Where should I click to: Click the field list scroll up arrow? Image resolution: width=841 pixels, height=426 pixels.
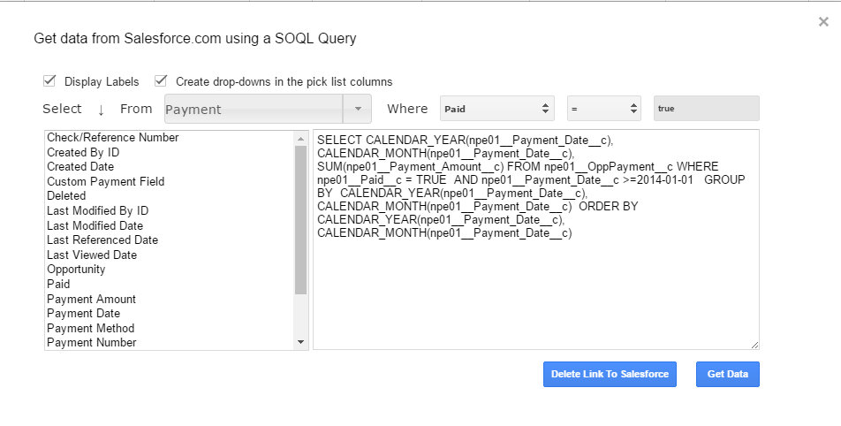click(301, 138)
